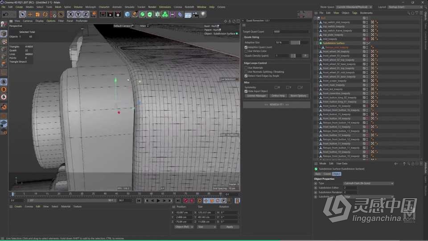Click the License Manager button
Image resolution: width=428 pixels, height=241 pixels.
(x=256, y=96)
